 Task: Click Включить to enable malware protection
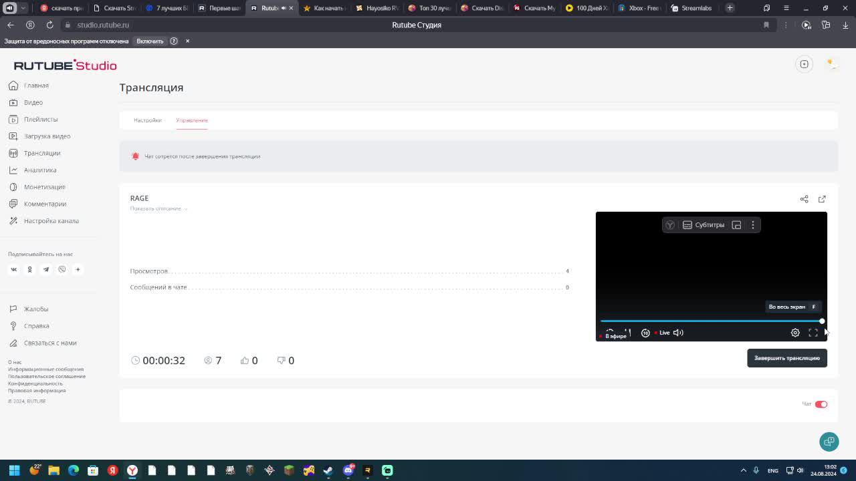150,41
